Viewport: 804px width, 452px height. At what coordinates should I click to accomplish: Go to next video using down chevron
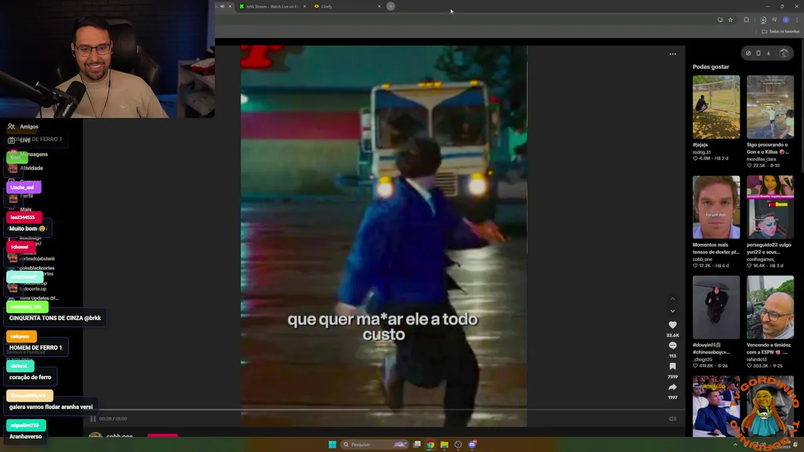(672, 311)
